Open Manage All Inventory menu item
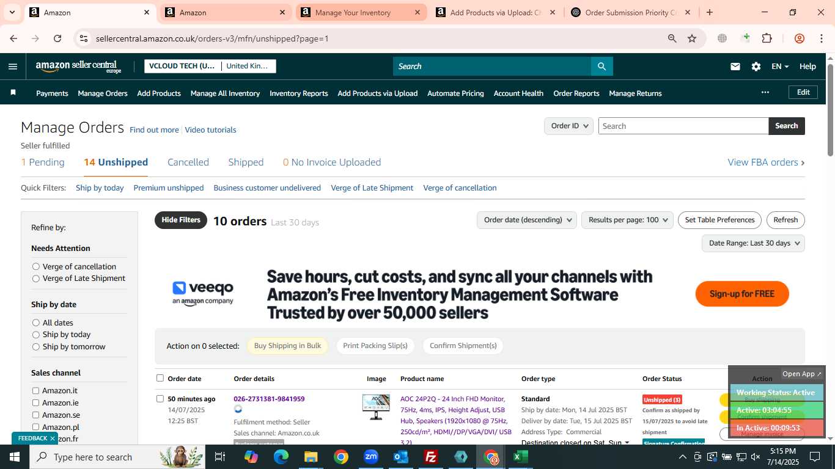Image resolution: width=835 pixels, height=469 pixels. click(225, 93)
